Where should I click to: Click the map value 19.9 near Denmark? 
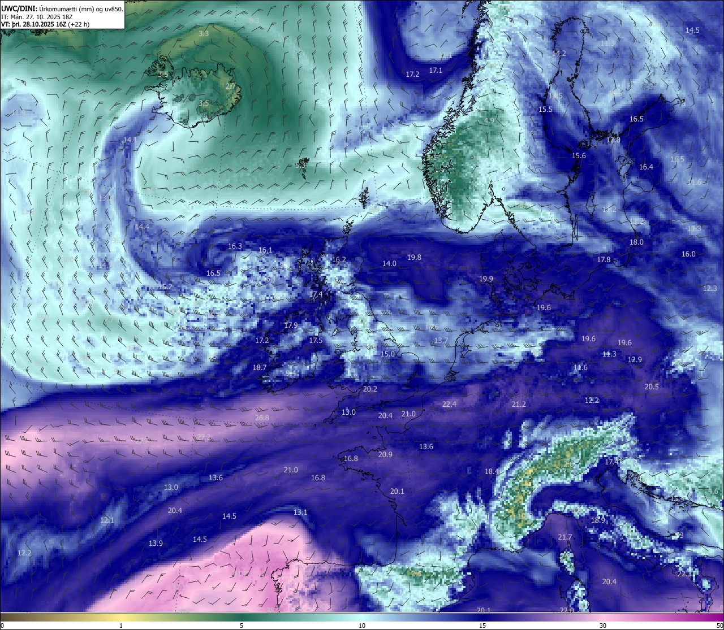pyautogui.click(x=486, y=279)
